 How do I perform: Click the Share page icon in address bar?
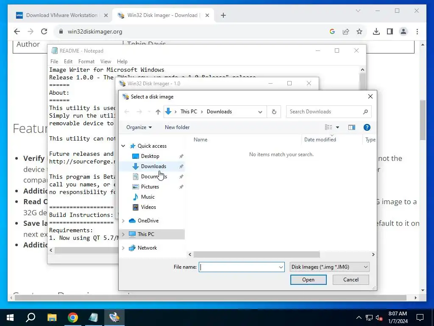coord(346,31)
